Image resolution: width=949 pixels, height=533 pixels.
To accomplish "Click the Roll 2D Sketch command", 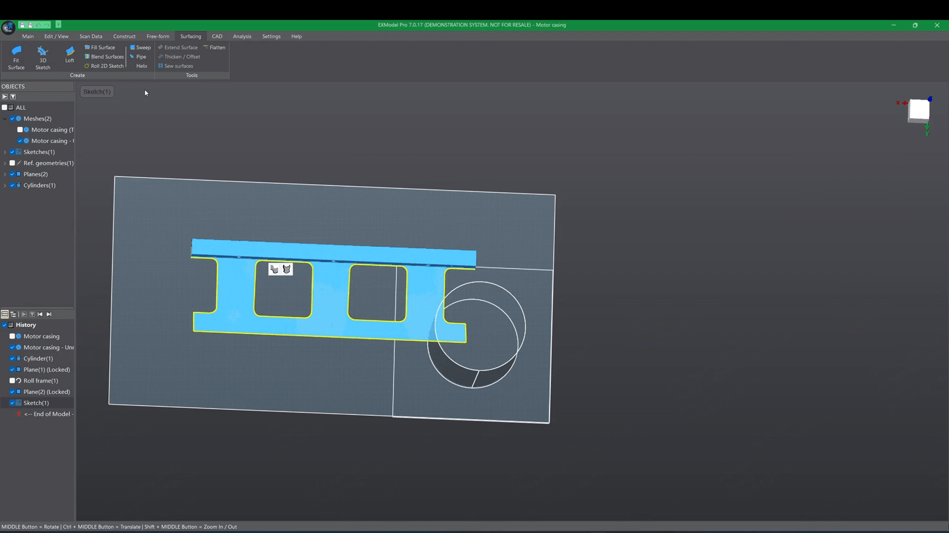I will (107, 66).
